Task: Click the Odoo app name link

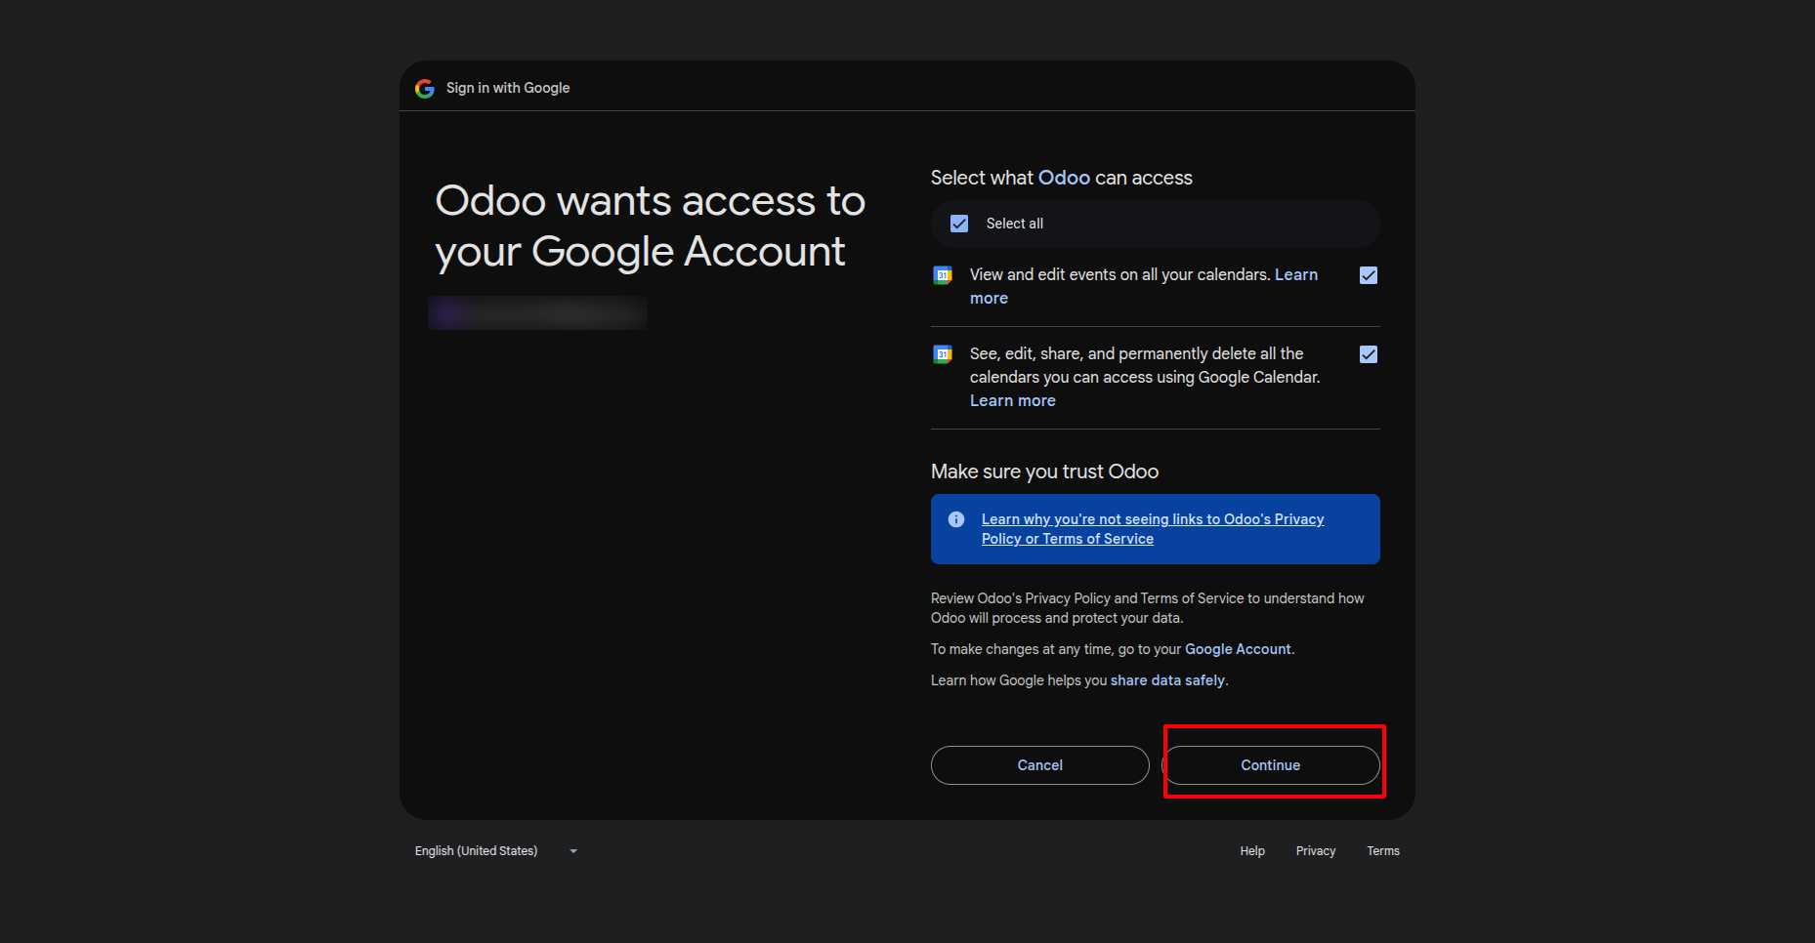Action: point(1064,178)
